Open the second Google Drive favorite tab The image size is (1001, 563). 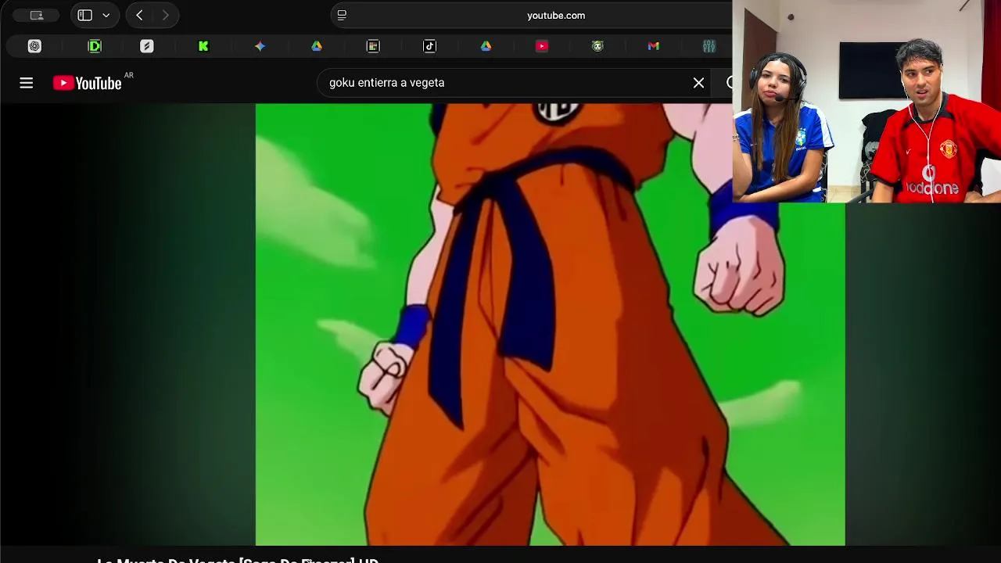486,46
